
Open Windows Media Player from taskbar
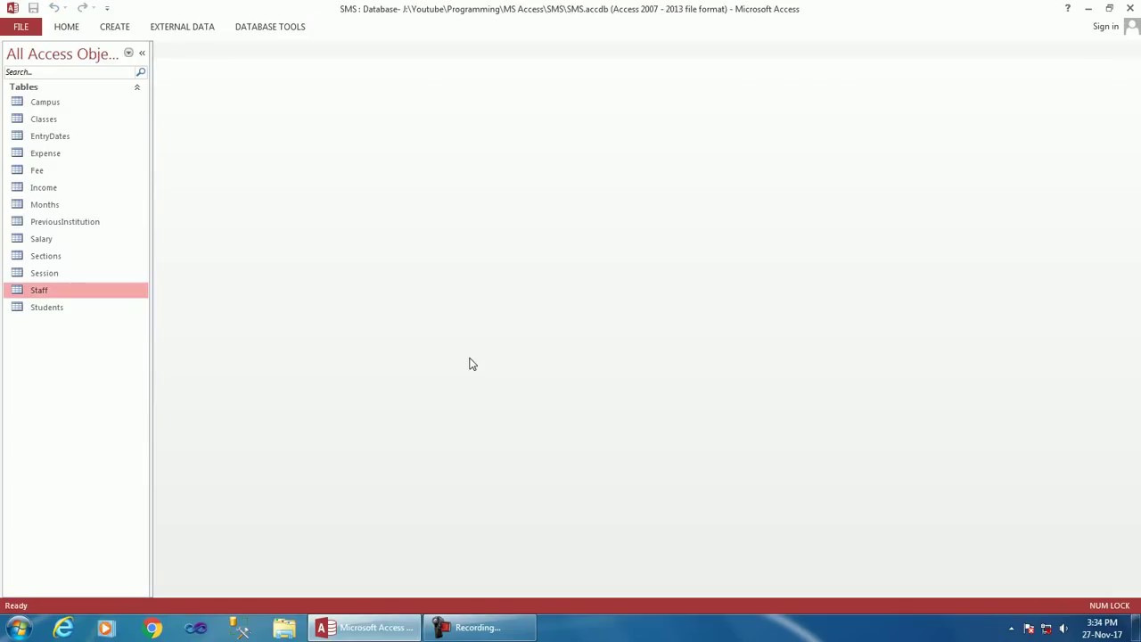105,628
